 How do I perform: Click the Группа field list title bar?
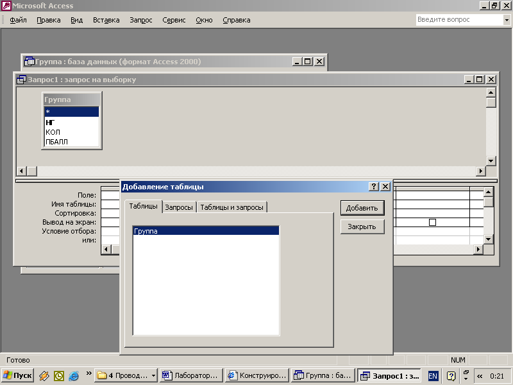(x=72, y=99)
